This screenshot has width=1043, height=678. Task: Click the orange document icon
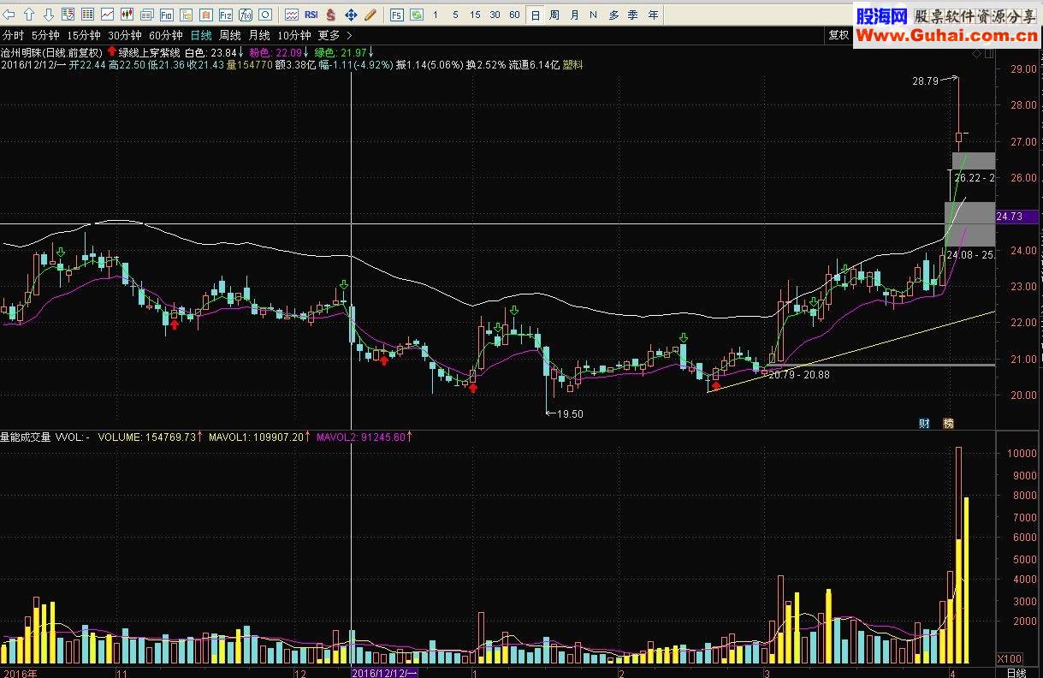(x=206, y=15)
